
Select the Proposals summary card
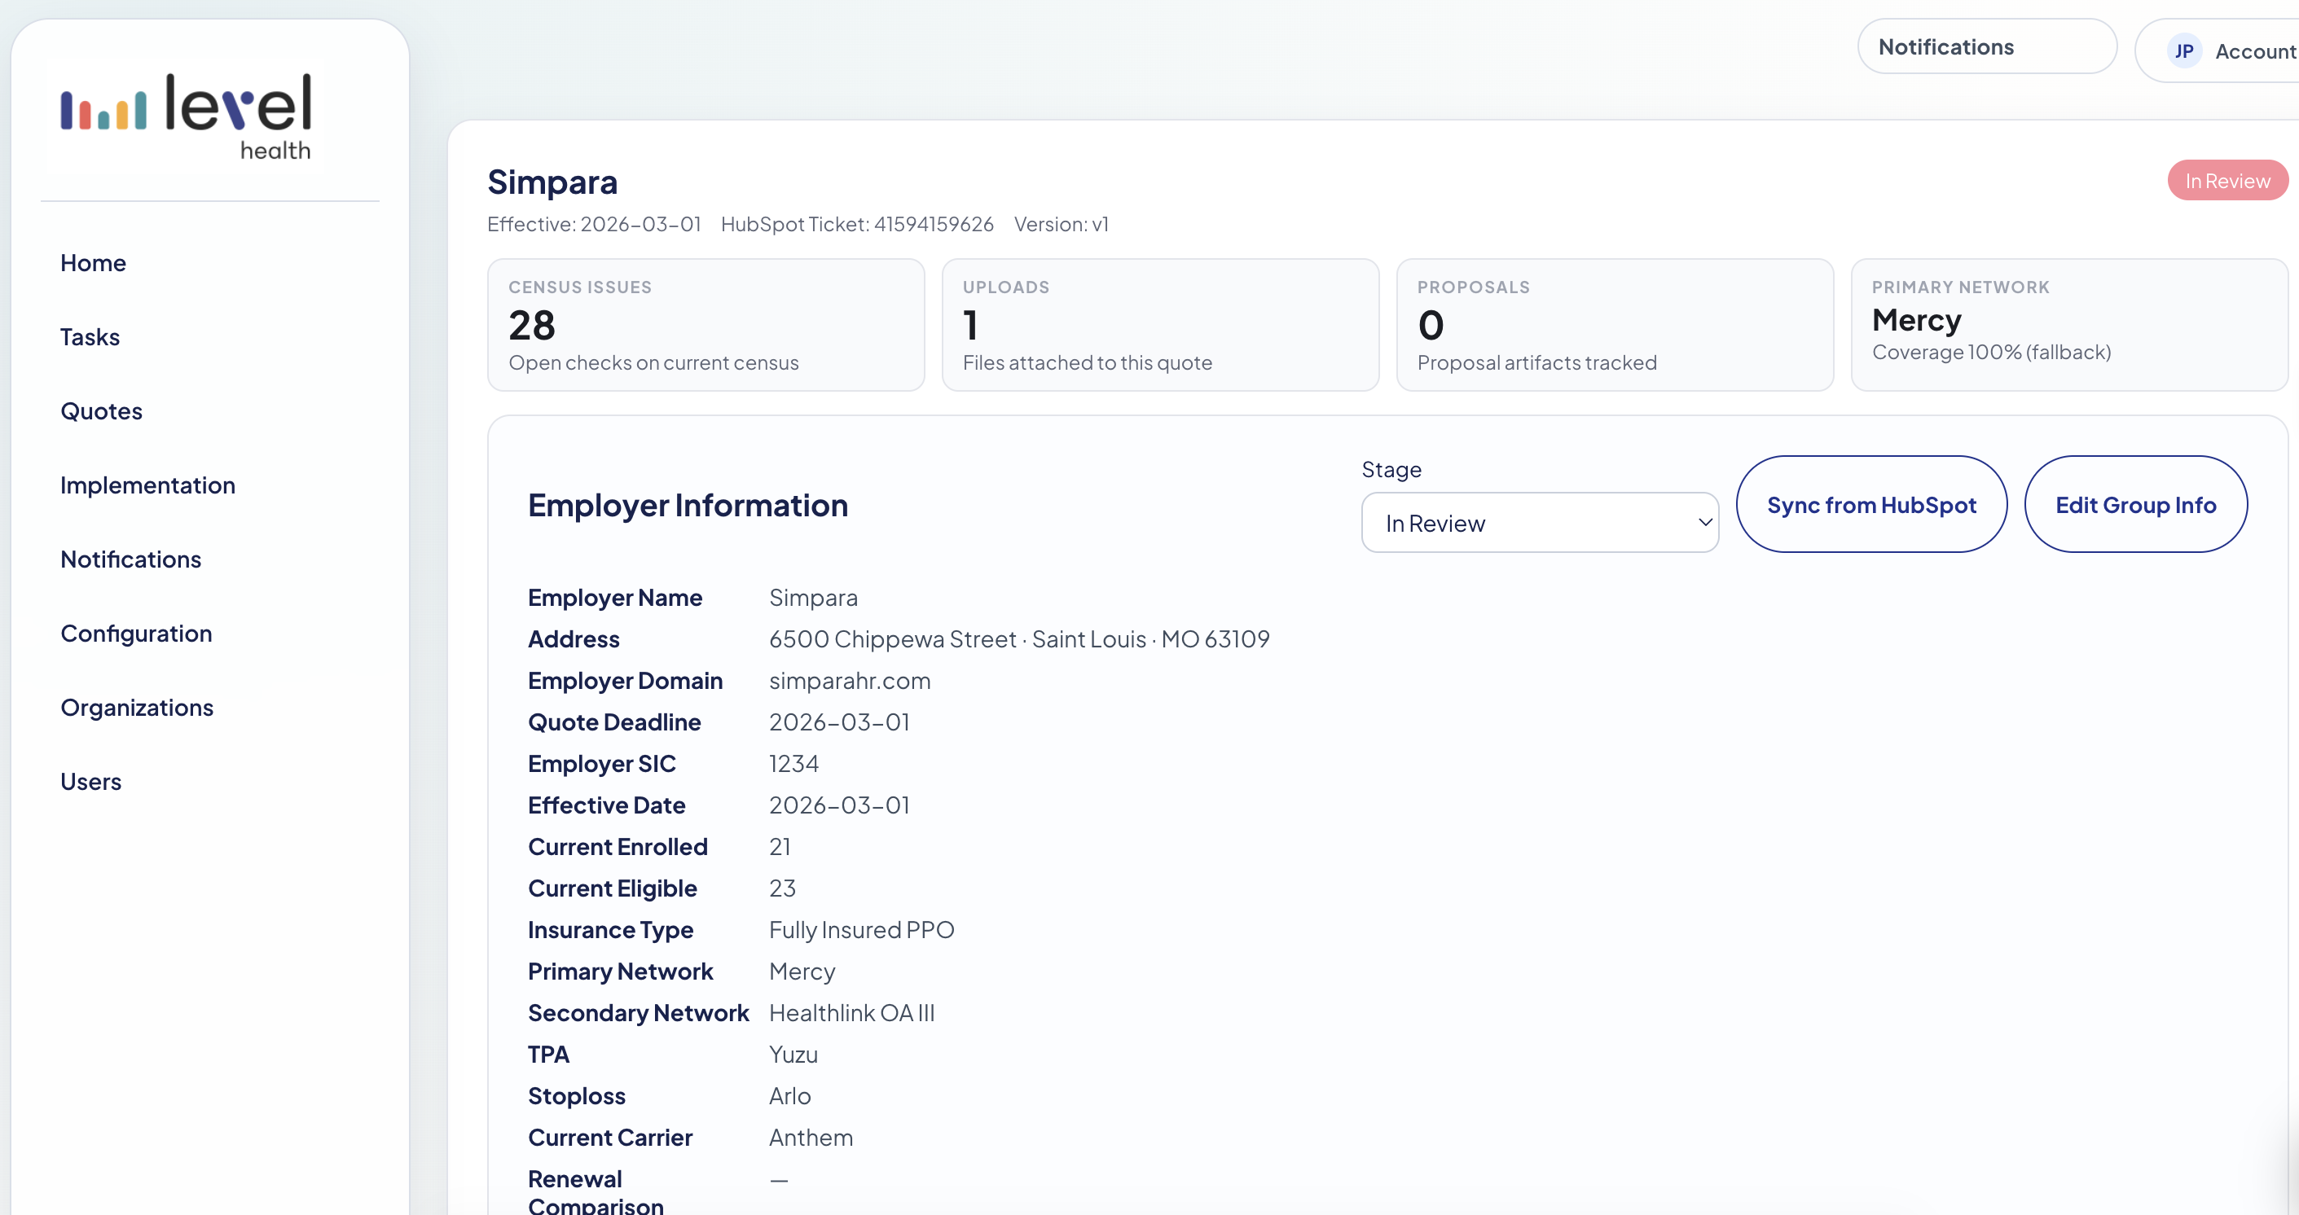(1614, 325)
